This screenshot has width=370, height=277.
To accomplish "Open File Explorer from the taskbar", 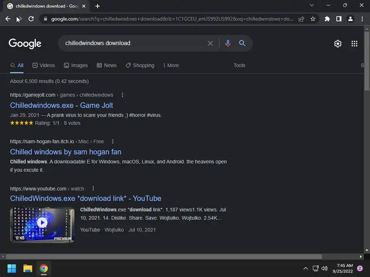I will pos(27,268).
